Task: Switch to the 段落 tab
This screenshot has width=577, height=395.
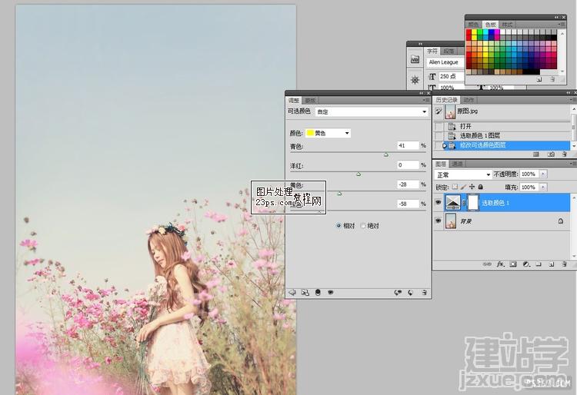Action: (x=449, y=51)
